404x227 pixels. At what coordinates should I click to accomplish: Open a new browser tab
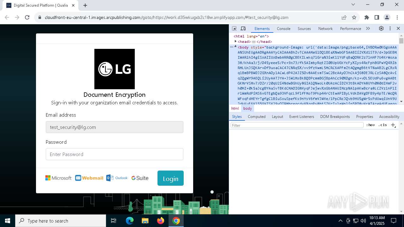[x=85, y=5]
